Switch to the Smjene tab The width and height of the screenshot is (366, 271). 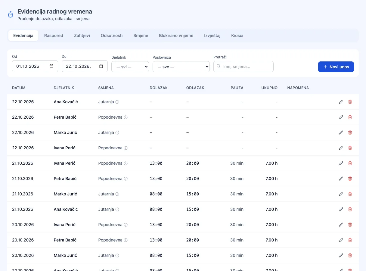[141, 36]
